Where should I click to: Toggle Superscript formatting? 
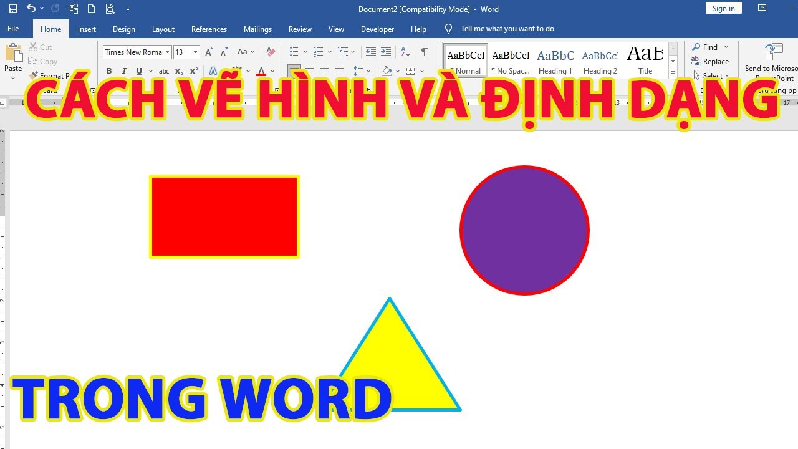194,70
